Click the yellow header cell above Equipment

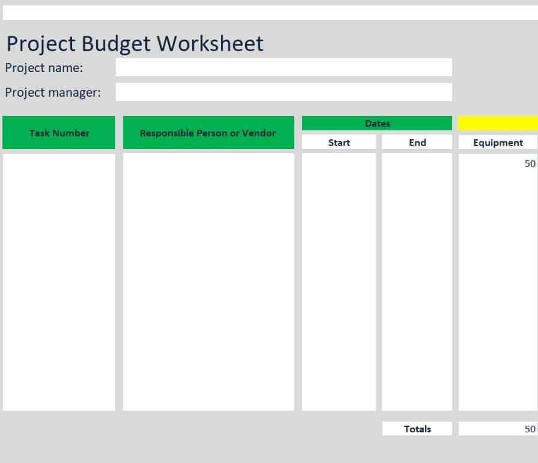point(498,123)
